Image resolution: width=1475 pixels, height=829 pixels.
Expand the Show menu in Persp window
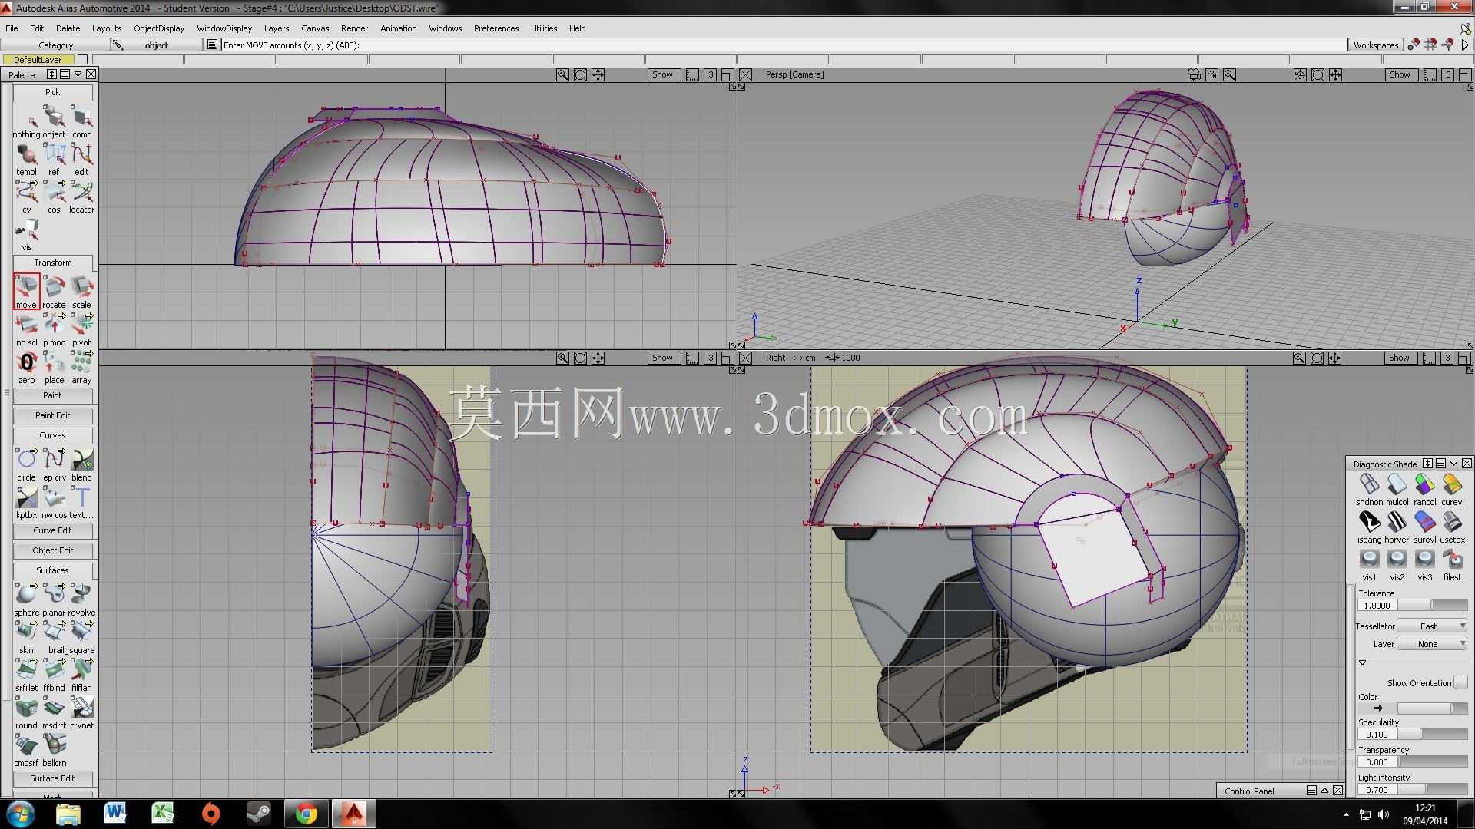pyautogui.click(x=1400, y=75)
